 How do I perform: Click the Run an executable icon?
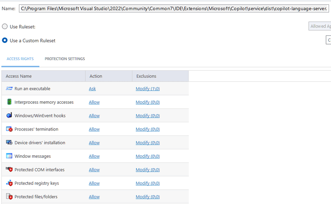(x=9, y=88)
